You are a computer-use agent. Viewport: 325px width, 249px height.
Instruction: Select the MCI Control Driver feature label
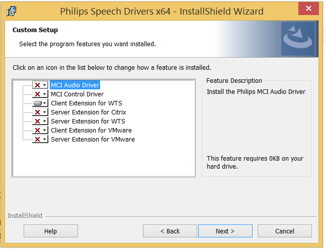(77, 94)
